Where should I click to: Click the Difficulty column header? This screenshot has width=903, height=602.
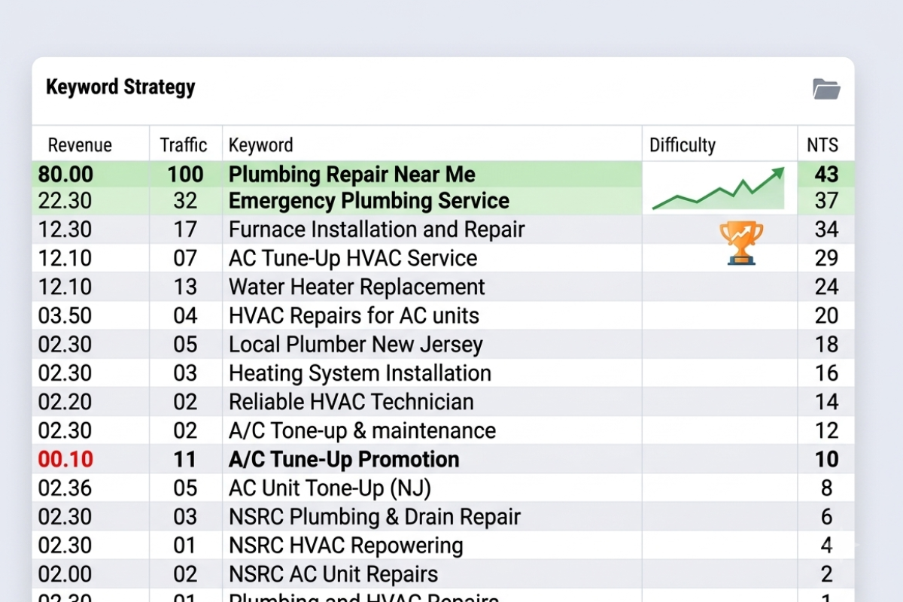coord(683,144)
